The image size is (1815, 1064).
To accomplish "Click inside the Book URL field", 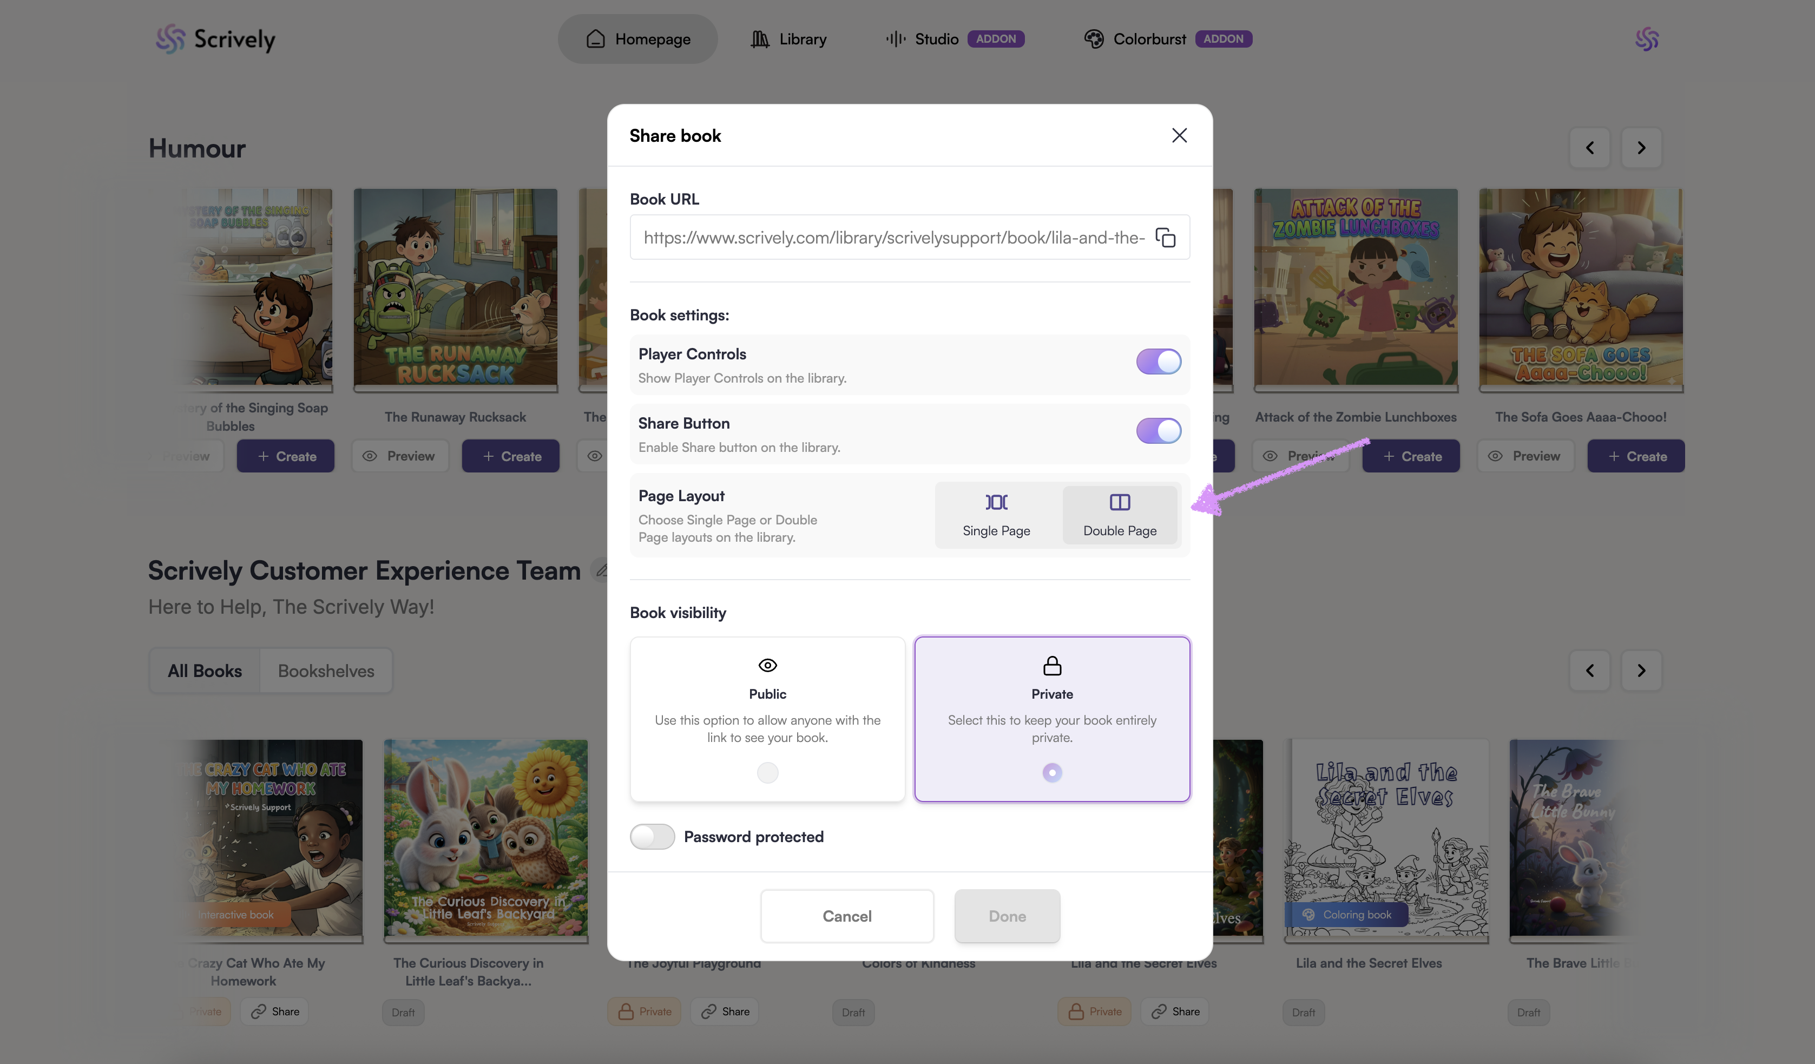I will click(892, 237).
